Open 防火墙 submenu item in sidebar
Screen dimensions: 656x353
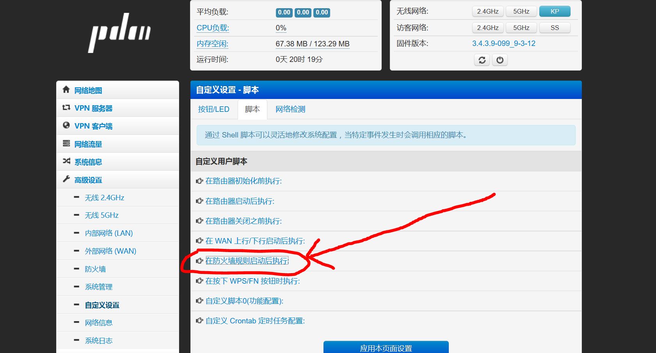(x=95, y=269)
